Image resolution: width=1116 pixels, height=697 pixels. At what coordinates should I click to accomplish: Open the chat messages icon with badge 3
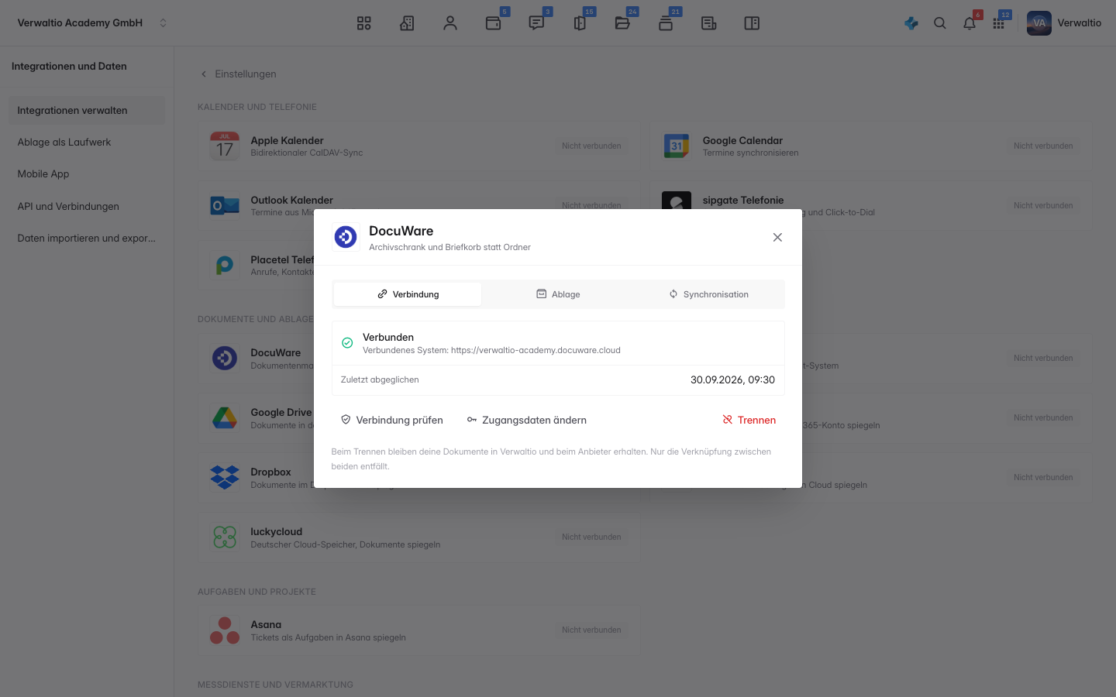coord(536,23)
